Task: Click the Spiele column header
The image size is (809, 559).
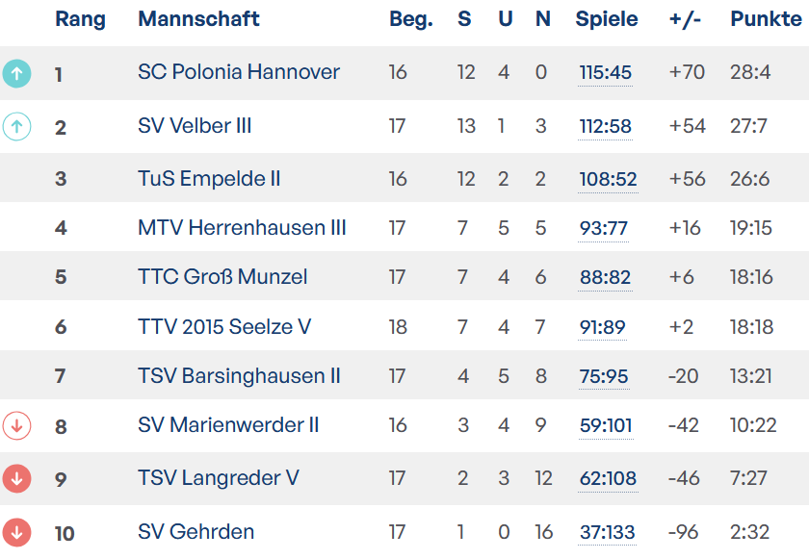Action: point(607,19)
